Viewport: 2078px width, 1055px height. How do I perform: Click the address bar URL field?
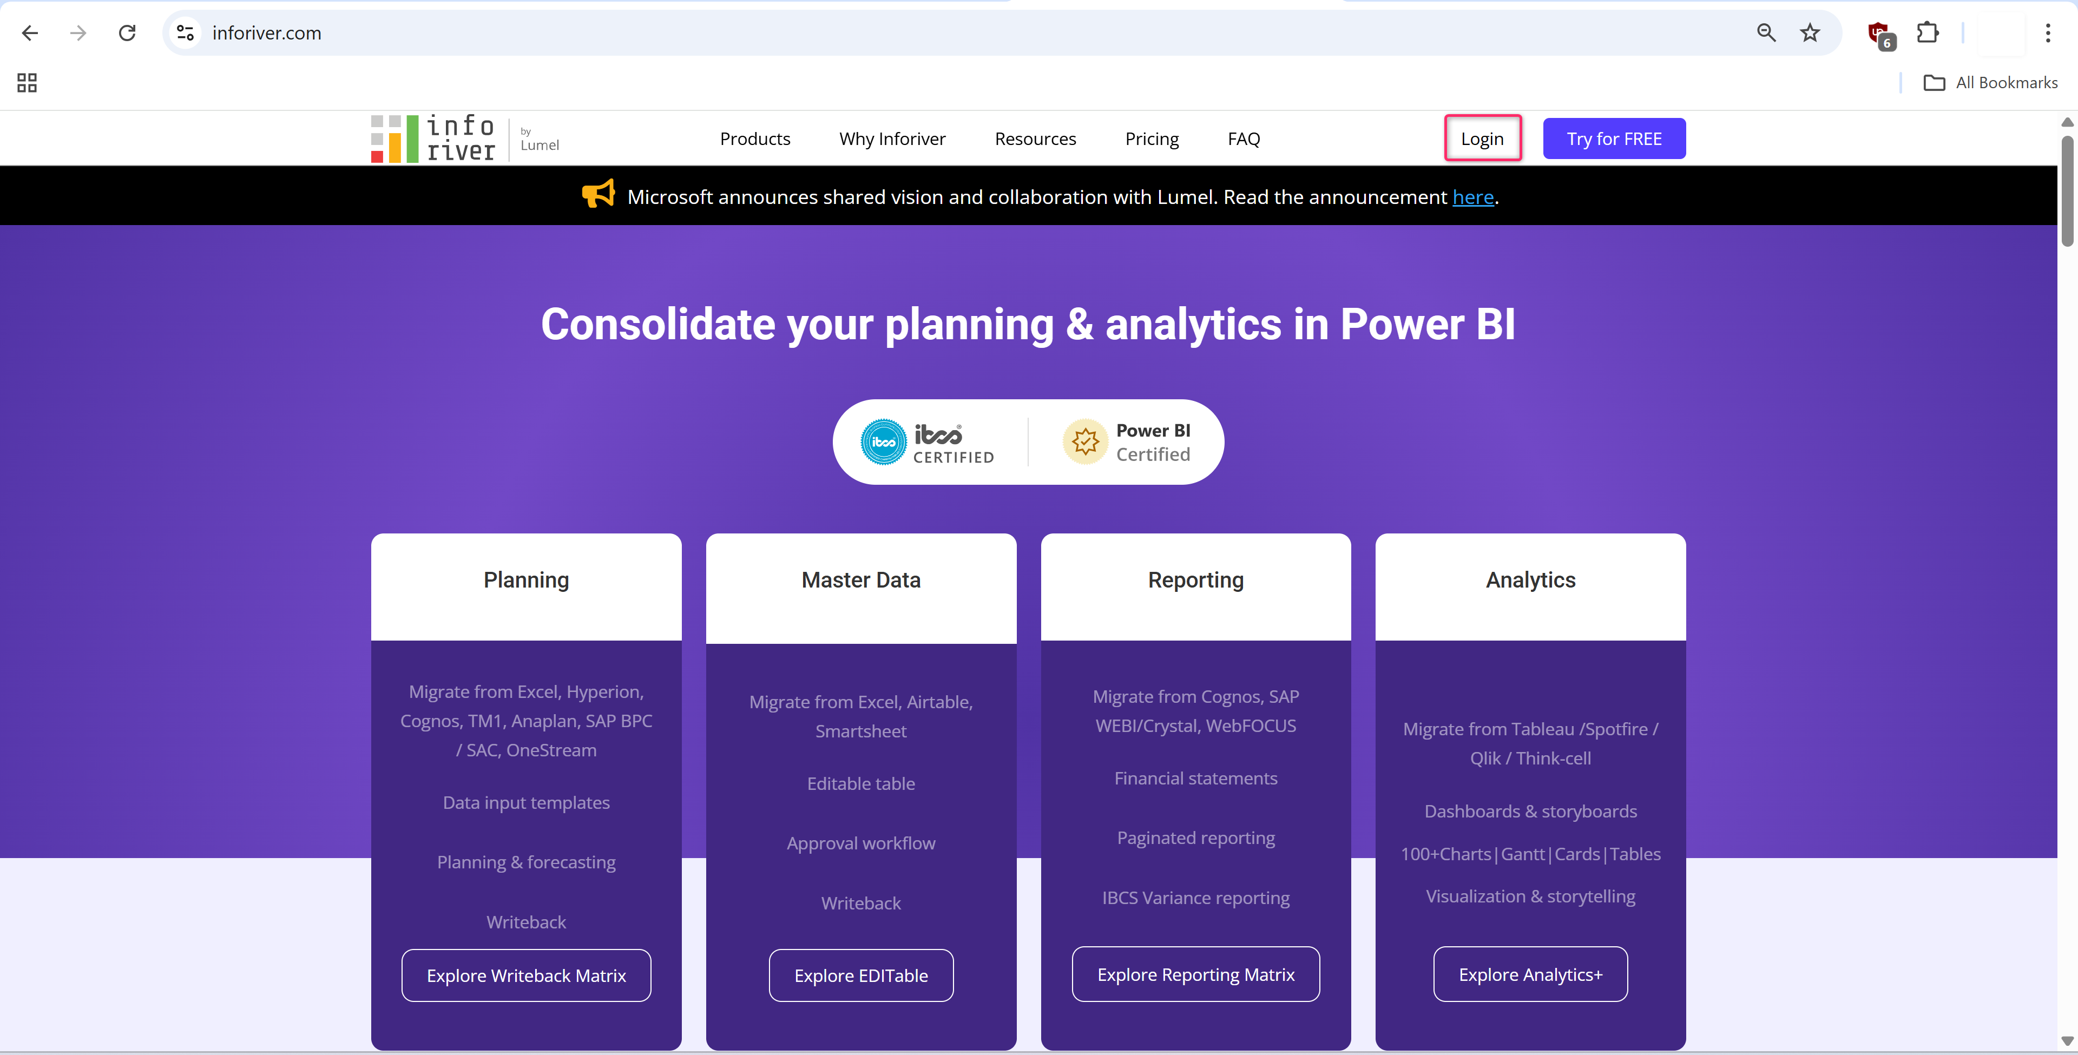(807, 33)
